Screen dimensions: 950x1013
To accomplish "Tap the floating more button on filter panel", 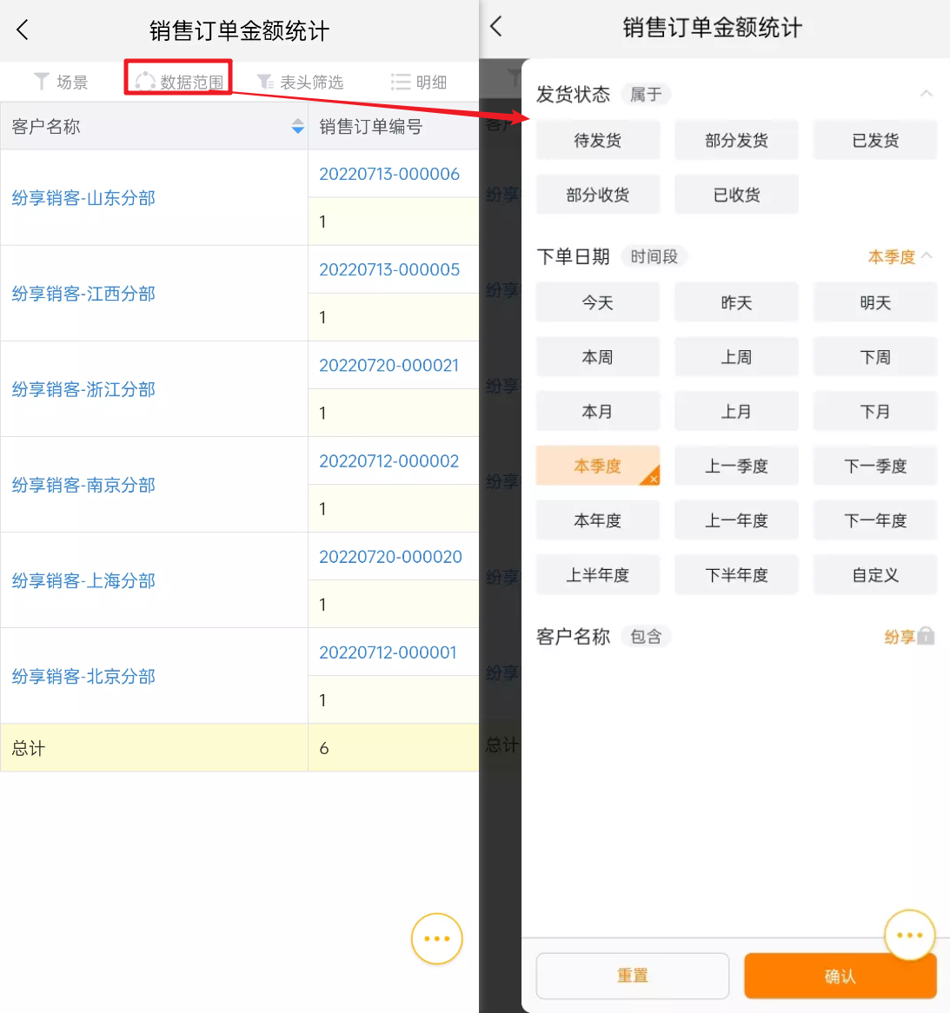I will tap(909, 935).
